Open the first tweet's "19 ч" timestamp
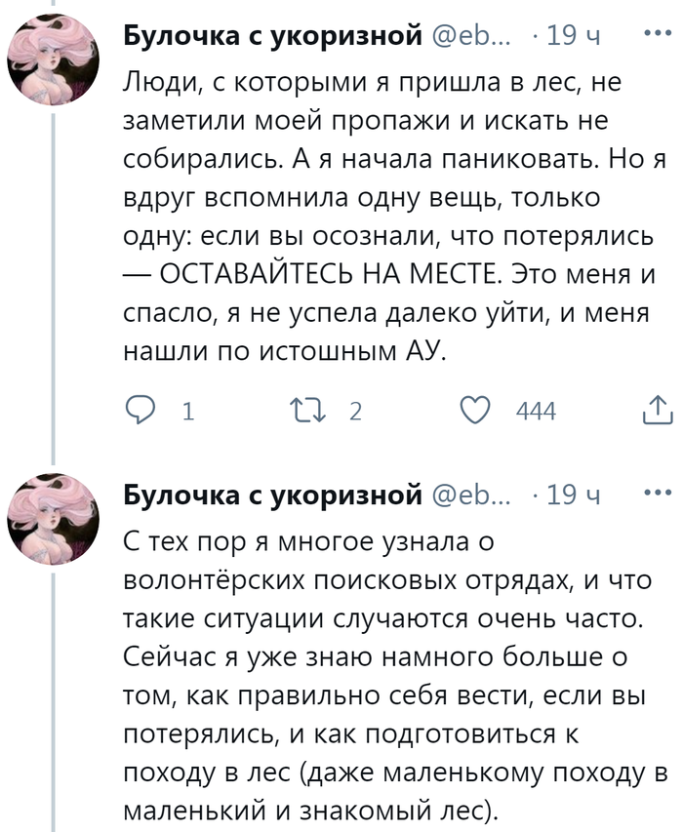This screenshot has width=683, height=832. [x=574, y=37]
